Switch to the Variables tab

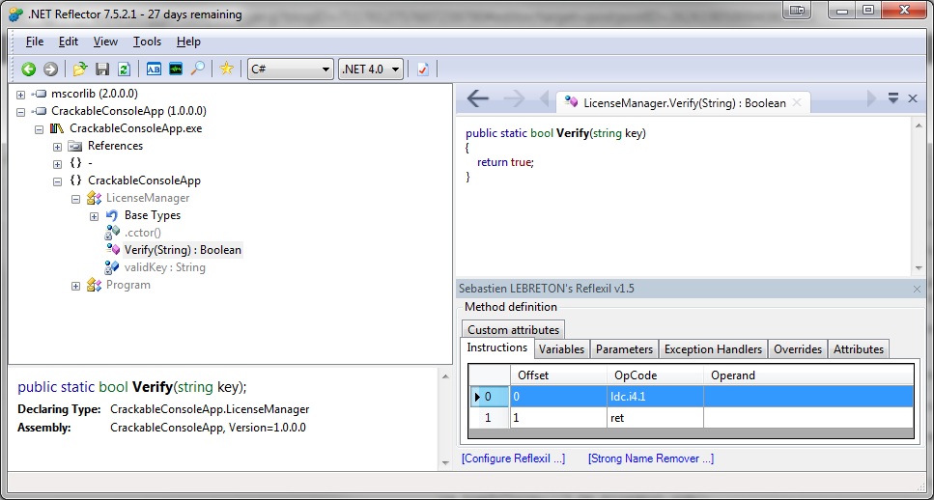562,349
